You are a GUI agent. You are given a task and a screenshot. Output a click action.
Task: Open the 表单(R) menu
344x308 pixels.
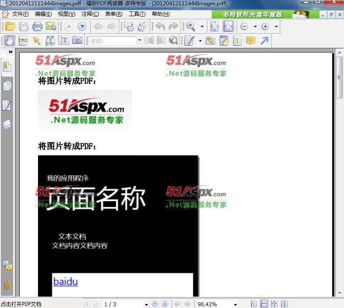click(114, 14)
